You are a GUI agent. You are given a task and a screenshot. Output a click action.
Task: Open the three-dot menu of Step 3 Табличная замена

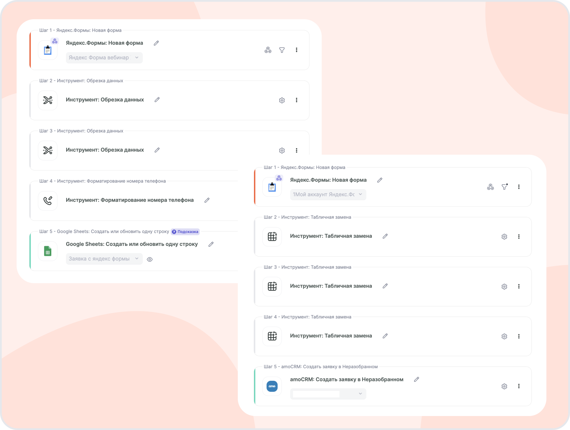pos(519,287)
